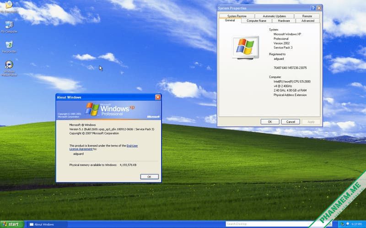Open the End-User License Agreement link
366x228 pixels.
tap(103, 147)
